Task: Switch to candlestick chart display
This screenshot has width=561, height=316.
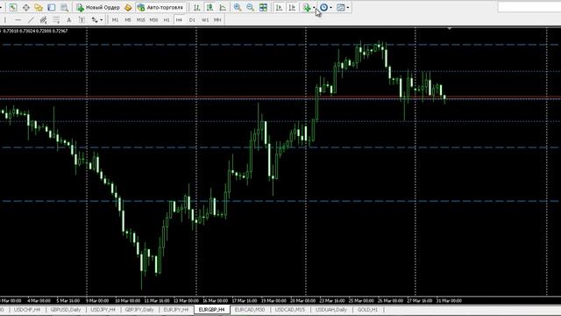Action: pyautogui.click(x=209, y=7)
